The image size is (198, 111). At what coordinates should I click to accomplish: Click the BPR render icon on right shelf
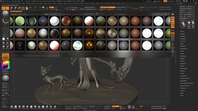click(173, 14)
